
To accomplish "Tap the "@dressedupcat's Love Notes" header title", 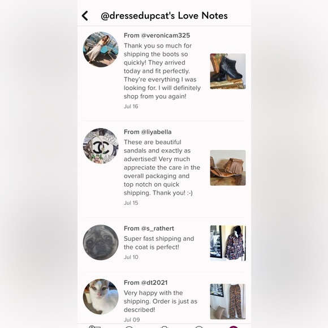I will (164, 16).
